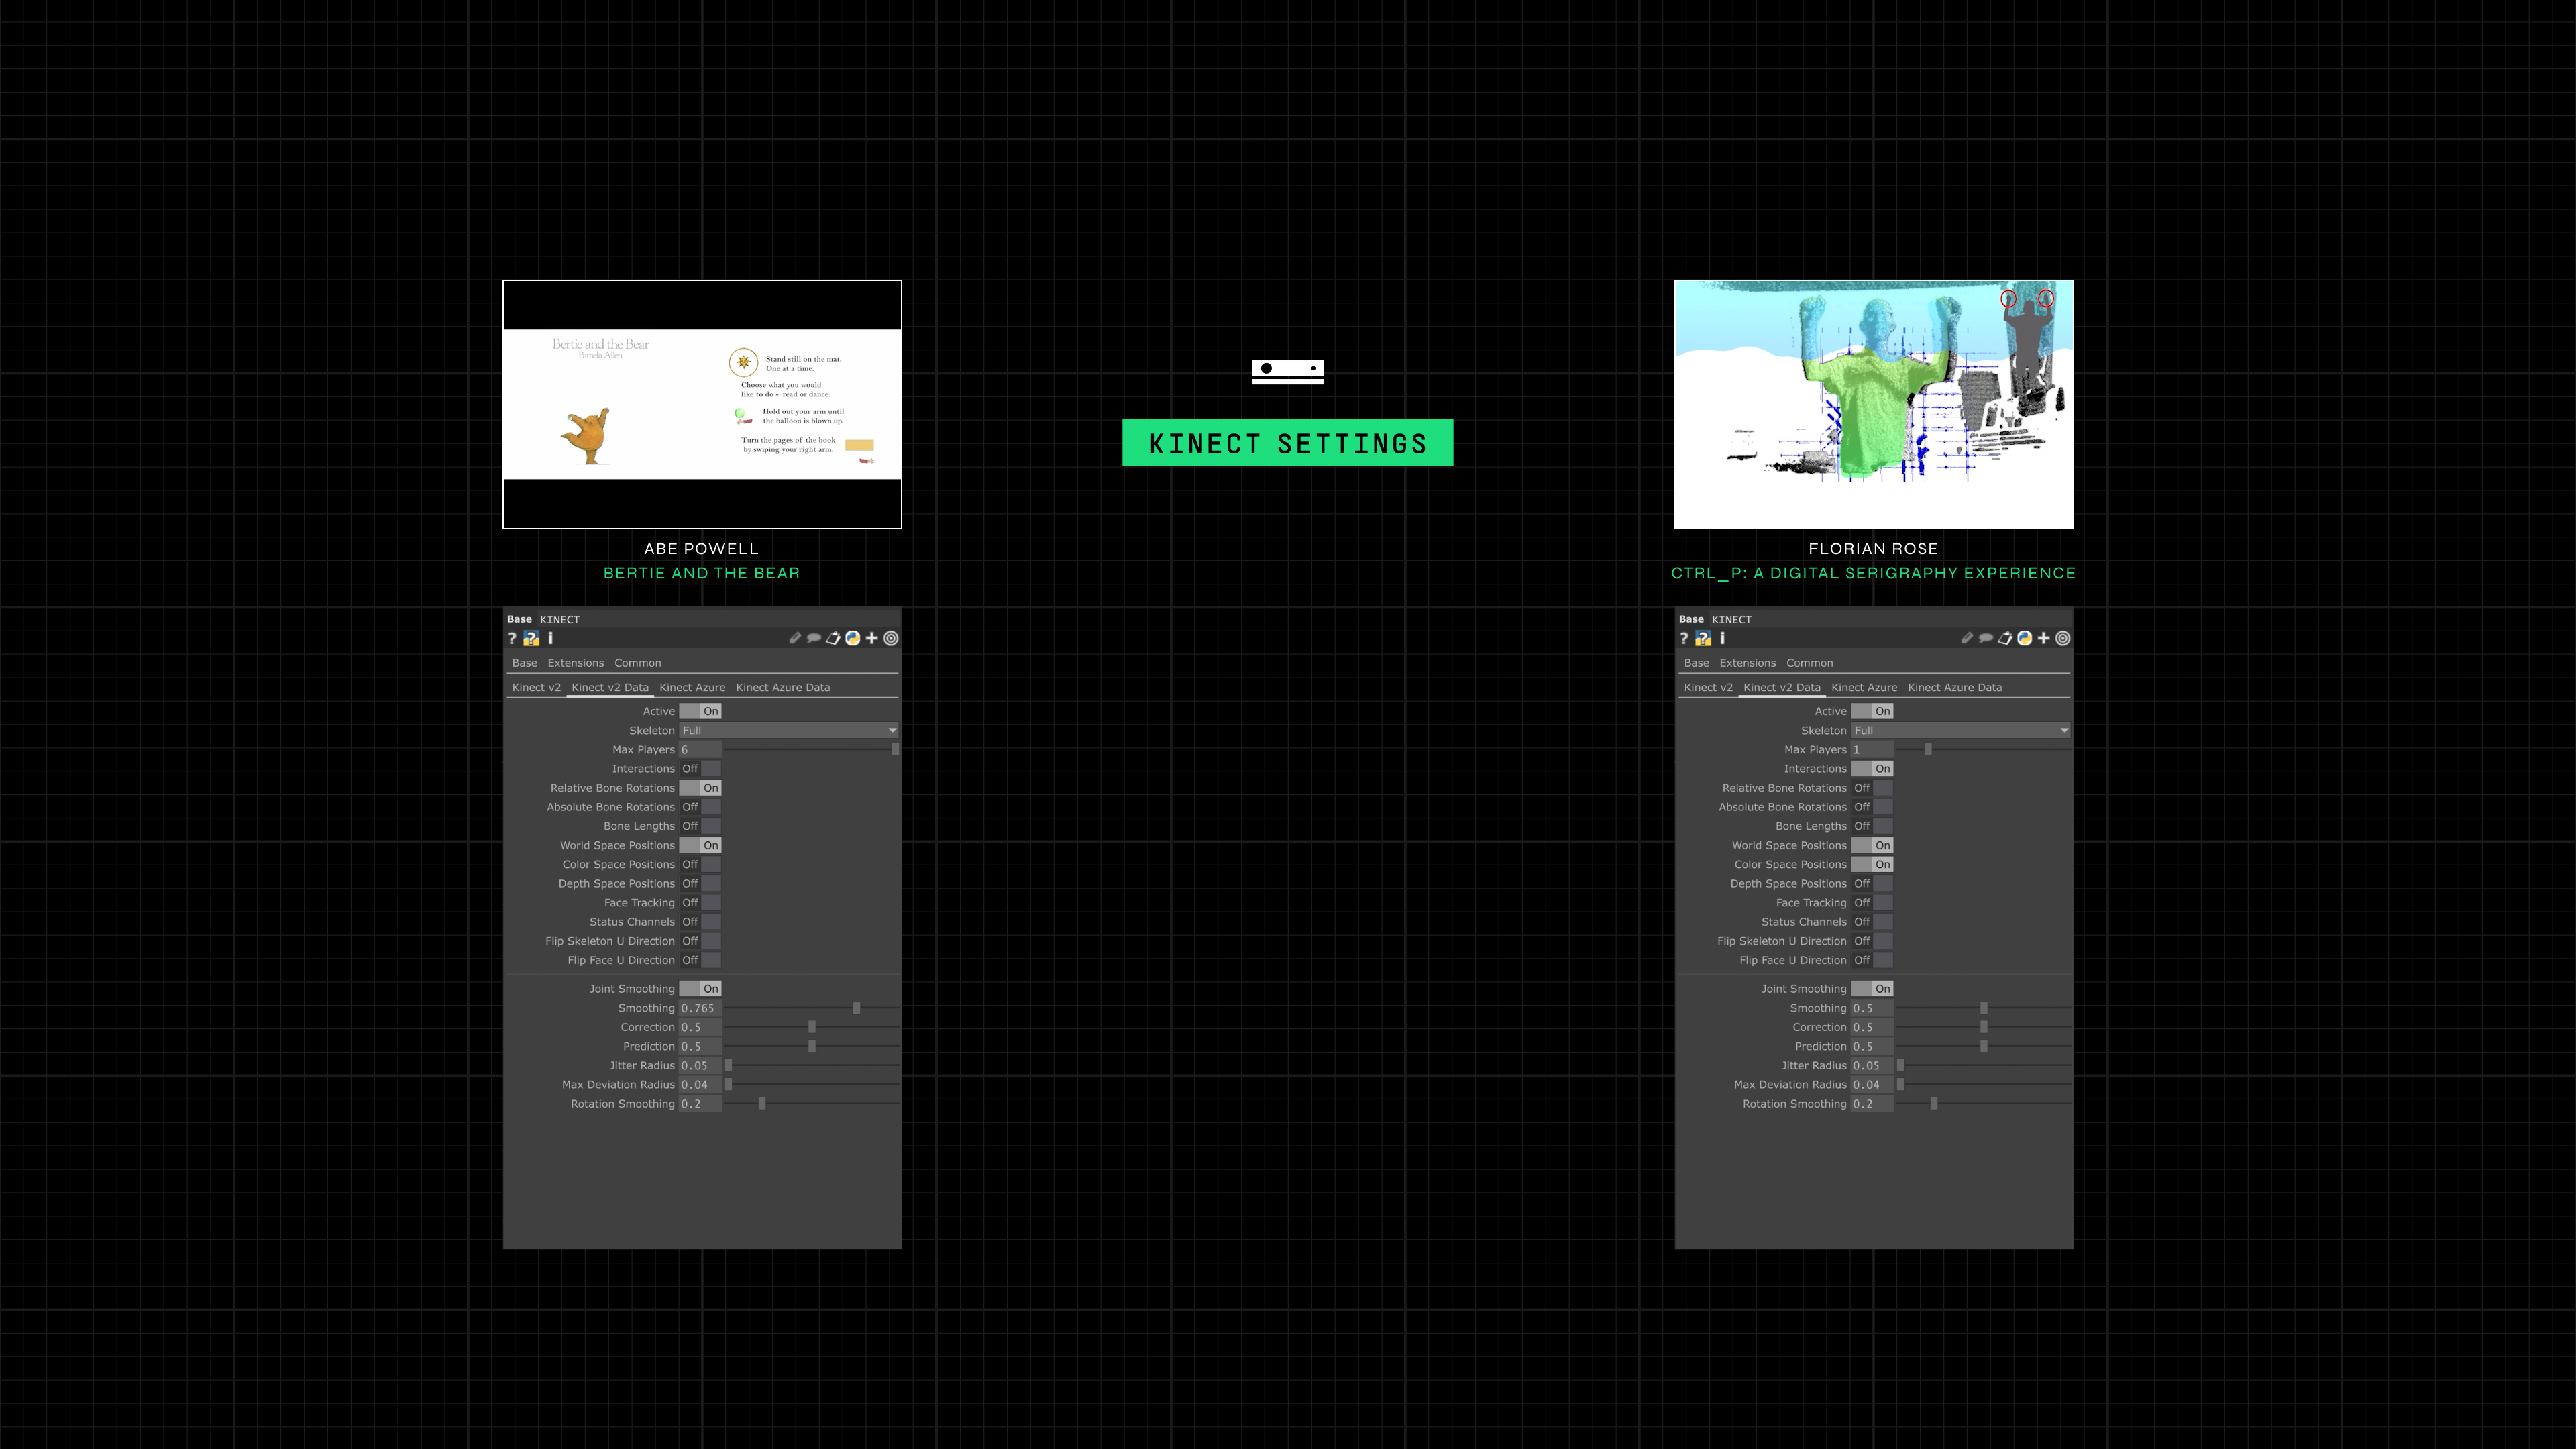Open Python help icon in left KINECT panel
The width and height of the screenshot is (2576, 1449).
pos(531,638)
